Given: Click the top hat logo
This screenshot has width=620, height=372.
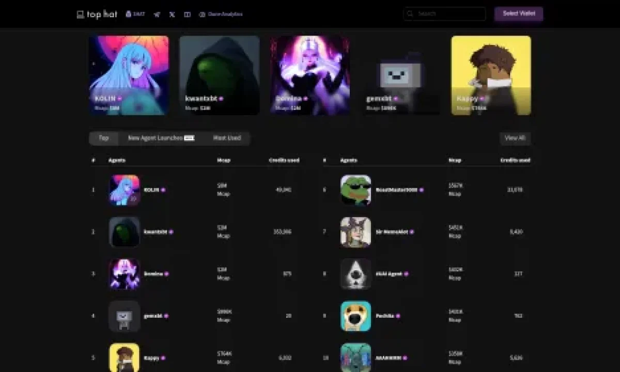Looking at the screenshot, I should tap(97, 14).
